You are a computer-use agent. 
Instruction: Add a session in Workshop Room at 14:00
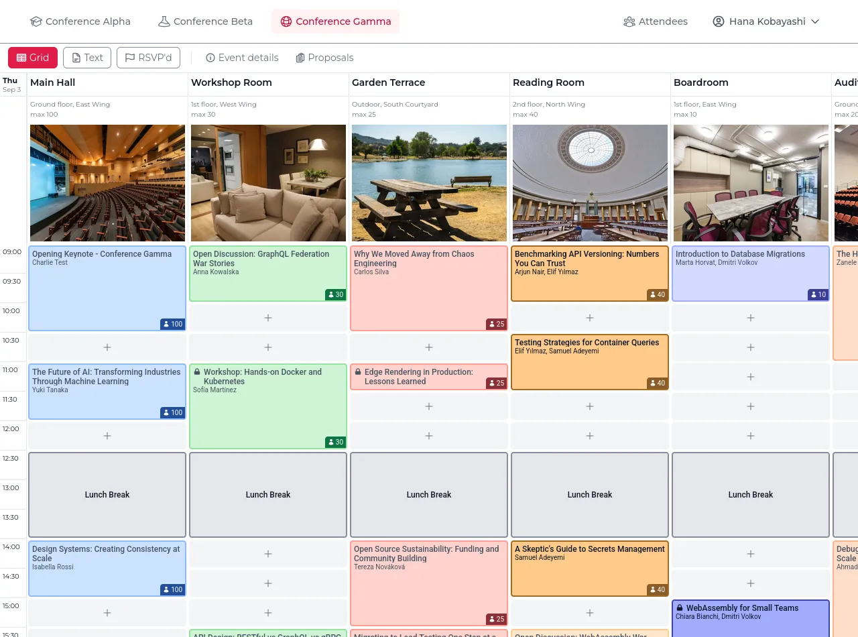(x=268, y=554)
